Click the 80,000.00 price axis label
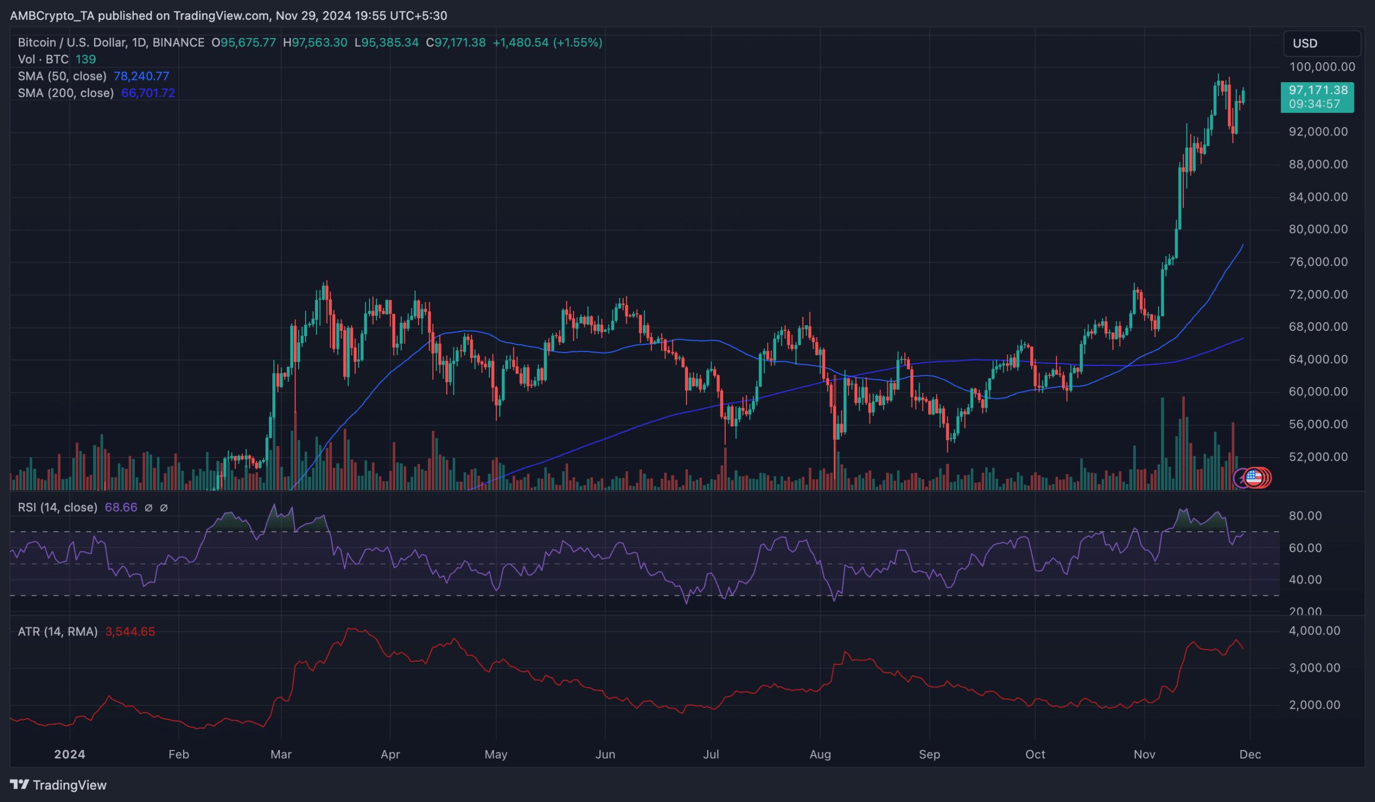 1318,229
